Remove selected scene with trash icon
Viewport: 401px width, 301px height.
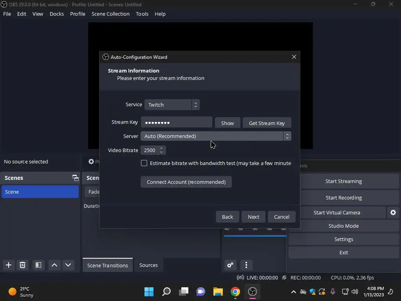(x=22, y=265)
